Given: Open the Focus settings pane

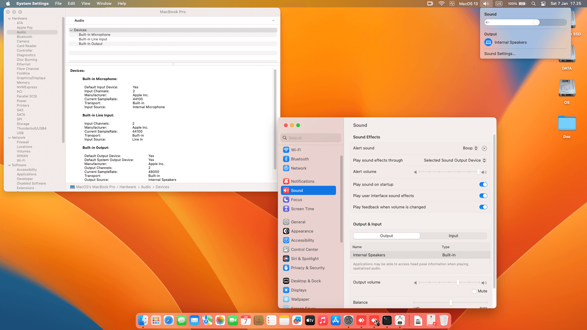Looking at the screenshot, I should (x=296, y=200).
